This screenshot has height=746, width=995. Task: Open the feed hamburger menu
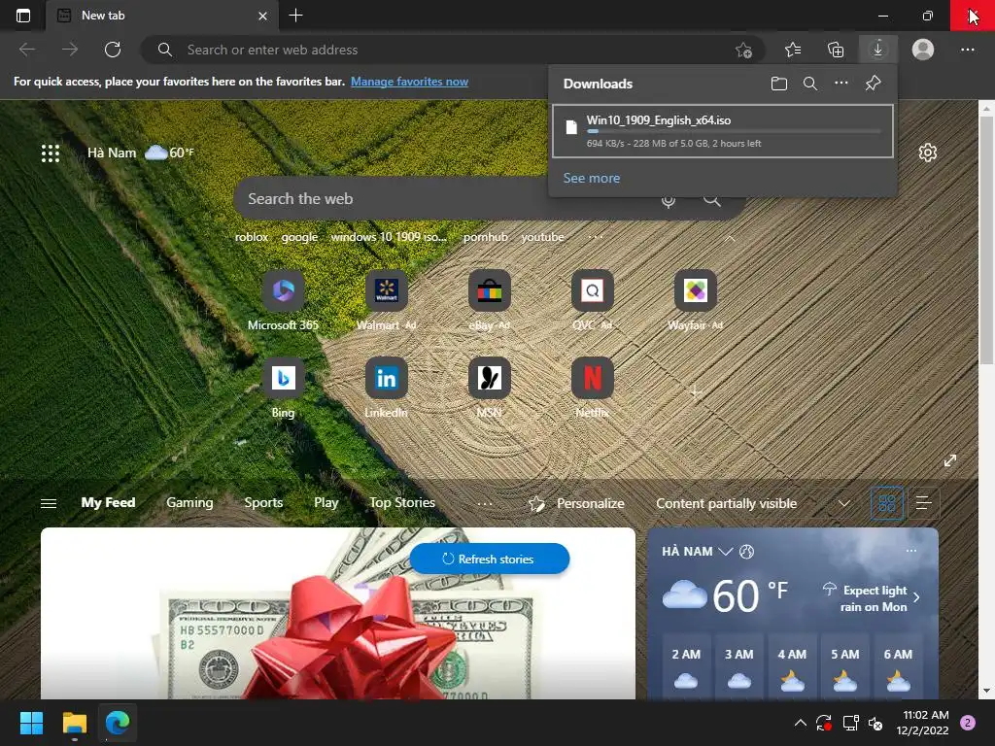(x=49, y=503)
